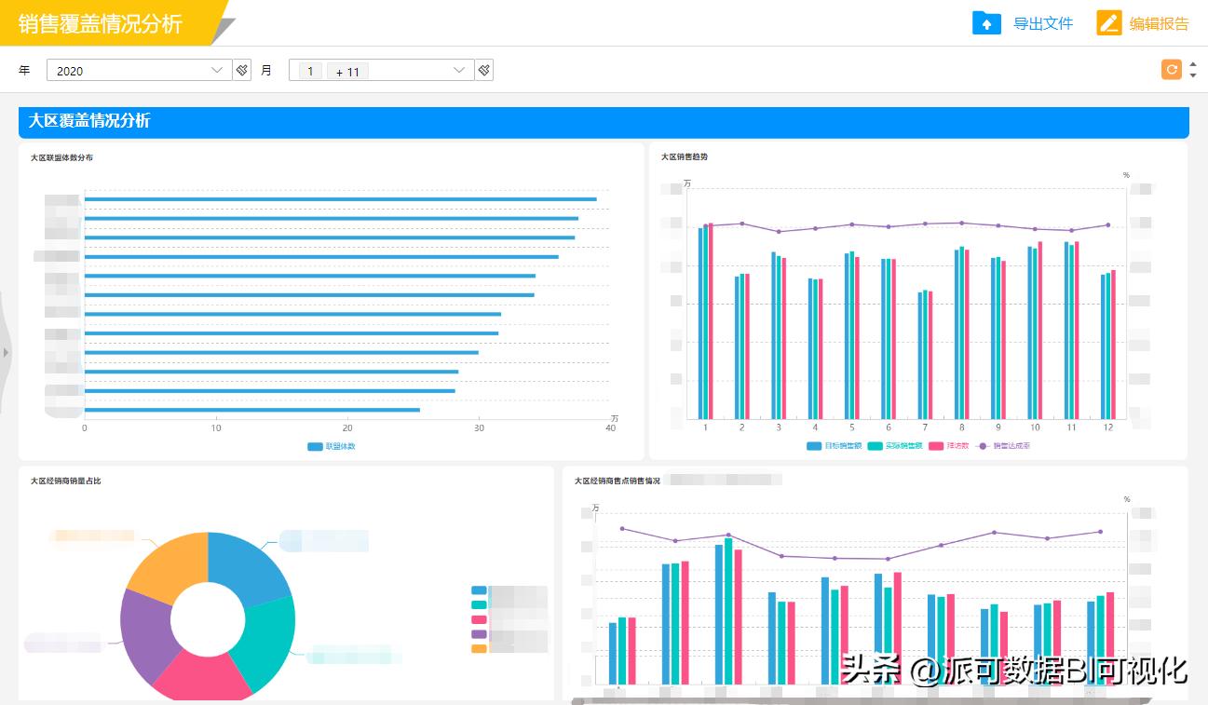
Task: Clear the year filter using the eraser icon
Action: pos(242,69)
